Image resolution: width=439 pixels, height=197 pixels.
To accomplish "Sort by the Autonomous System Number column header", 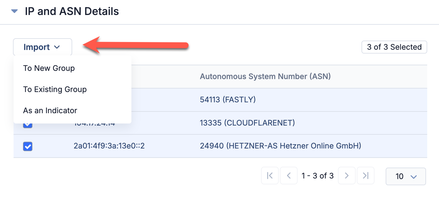I will coord(265,76).
